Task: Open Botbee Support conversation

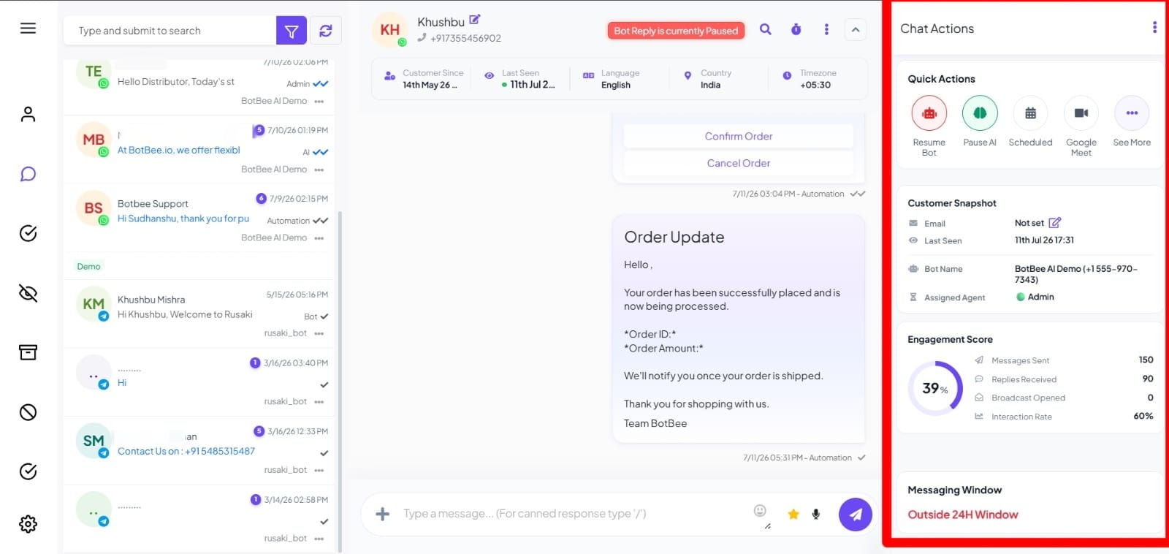Action: (x=199, y=218)
